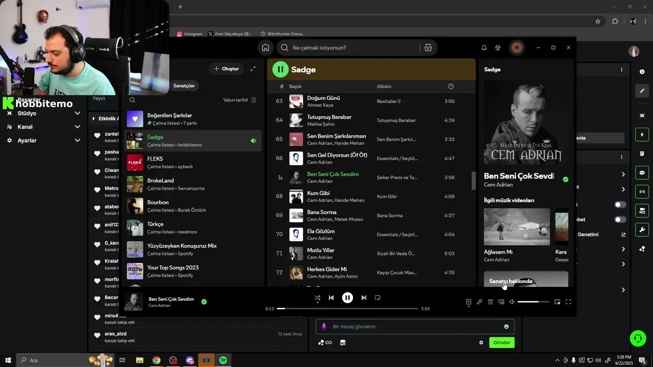This screenshot has height=367, width=653.
Task: Open Your Top Songs 2023 playlist
Action: tap(193, 271)
